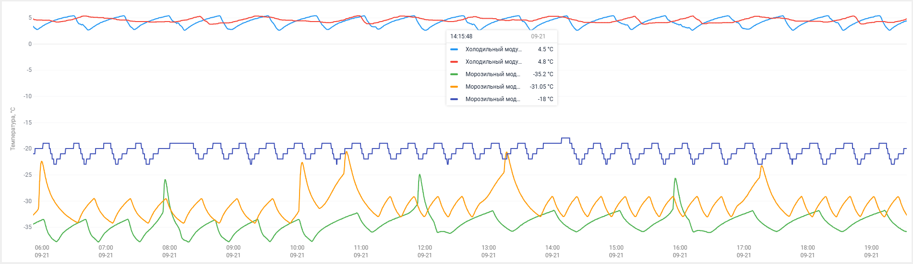Image resolution: width=913 pixels, height=264 pixels.
Task: Click the 08:00 label on the time axis
Action: tap(169, 248)
